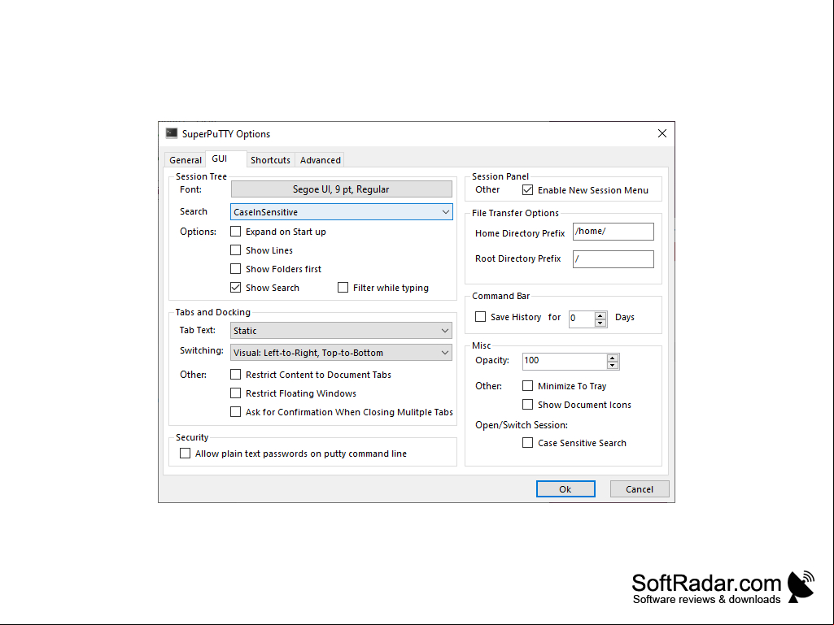Open the Search CaseInSensitive dropdown
Viewport: 834px width, 625px height.
[x=342, y=212]
